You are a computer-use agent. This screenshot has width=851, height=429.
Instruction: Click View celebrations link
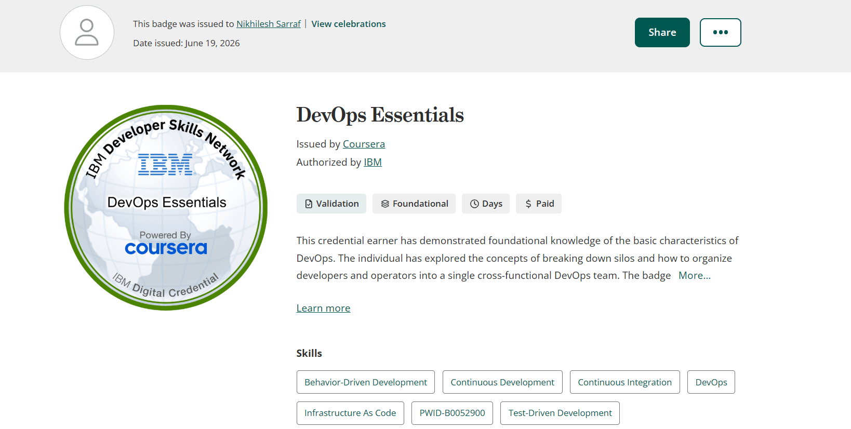pos(349,24)
